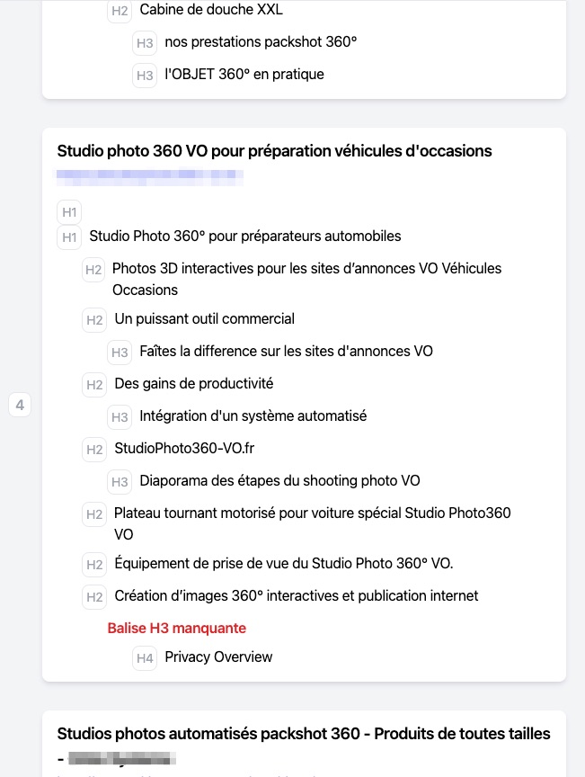The height and width of the screenshot is (777, 585).
Task: Open Studio photo 360 VO pour préparation title
Action: pyautogui.click(x=274, y=151)
